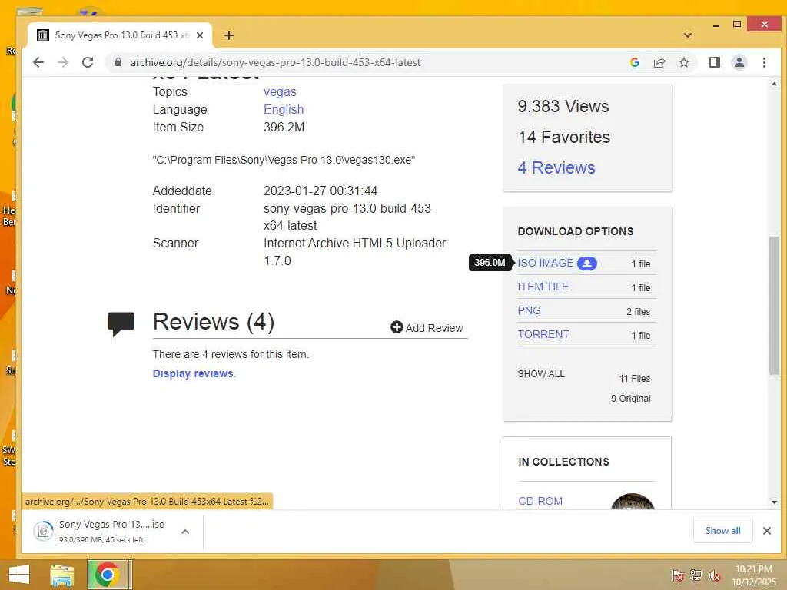
Task: Bookmark this page with star icon
Action: pyautogui.click(x=683, y=62)
